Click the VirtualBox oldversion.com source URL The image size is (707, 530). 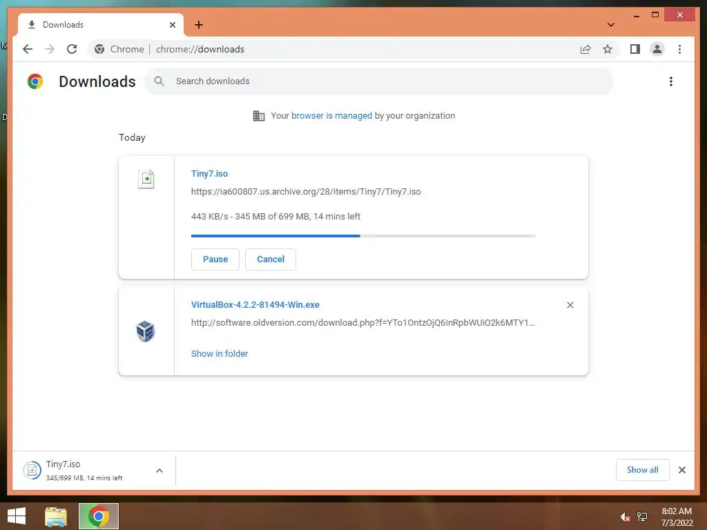(362, 323)
